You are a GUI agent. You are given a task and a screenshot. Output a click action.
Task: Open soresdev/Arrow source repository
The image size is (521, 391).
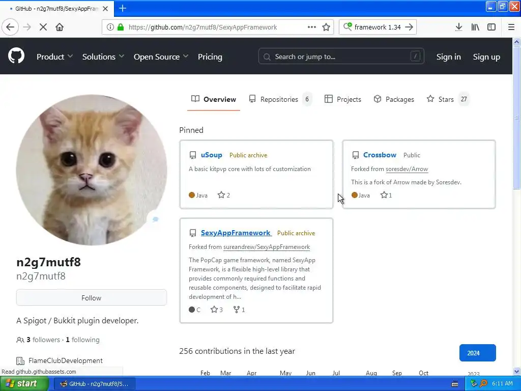[407, 169]
